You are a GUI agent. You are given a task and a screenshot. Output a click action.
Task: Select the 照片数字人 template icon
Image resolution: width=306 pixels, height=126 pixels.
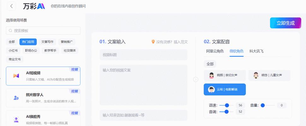click(16, 98)
